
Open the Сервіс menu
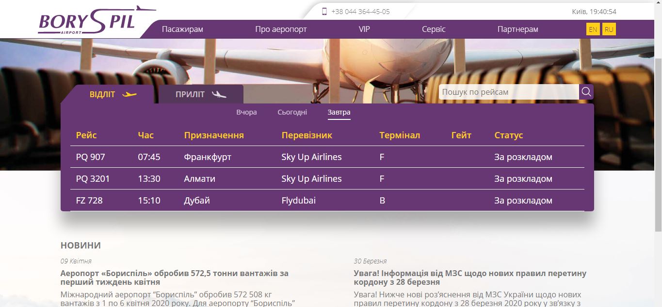tap(434, 29)
